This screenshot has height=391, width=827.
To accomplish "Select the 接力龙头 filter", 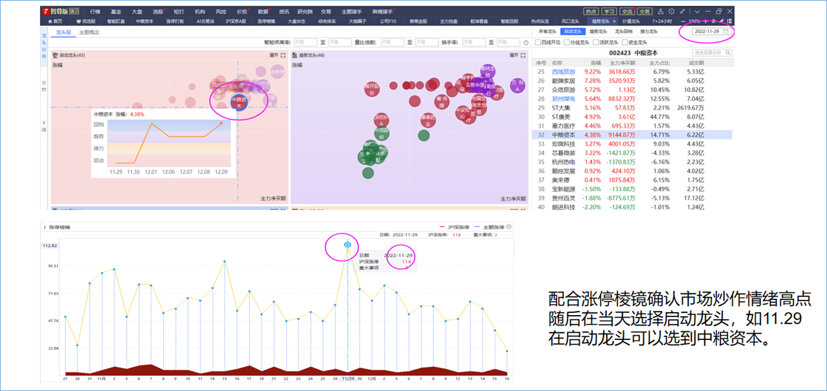I will click(x=648, y=31).
